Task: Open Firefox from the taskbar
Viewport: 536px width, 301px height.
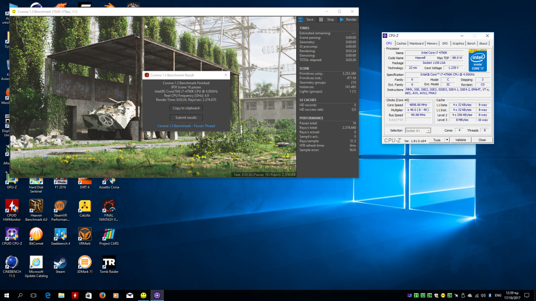Action: [102, 295]
